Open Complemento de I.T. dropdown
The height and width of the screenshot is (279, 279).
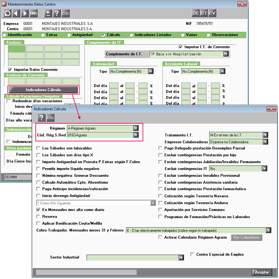pos(226,54)
